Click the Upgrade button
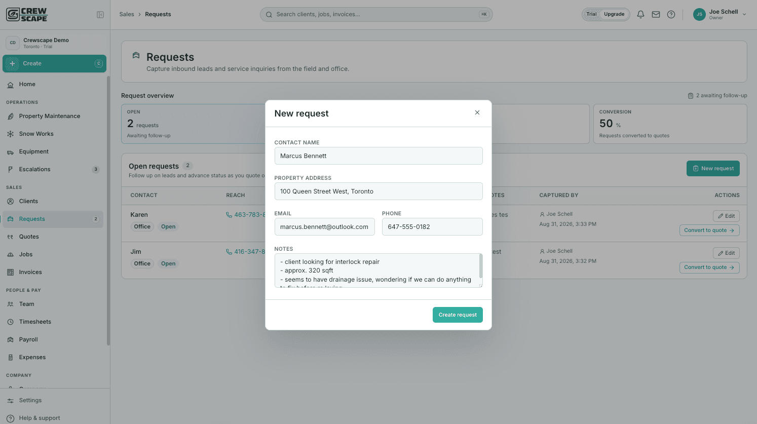Screen dimensions: 757x424 [614, 14]
